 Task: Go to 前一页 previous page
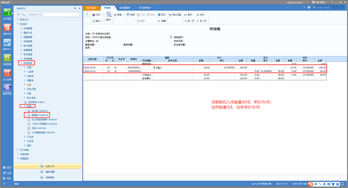pos(189,21)
